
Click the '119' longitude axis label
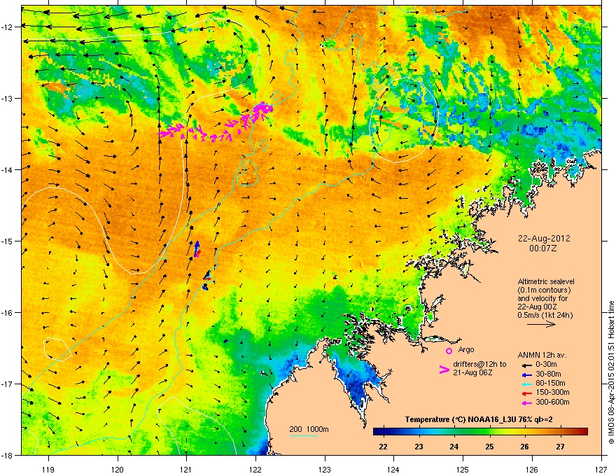tap(48, 469)
